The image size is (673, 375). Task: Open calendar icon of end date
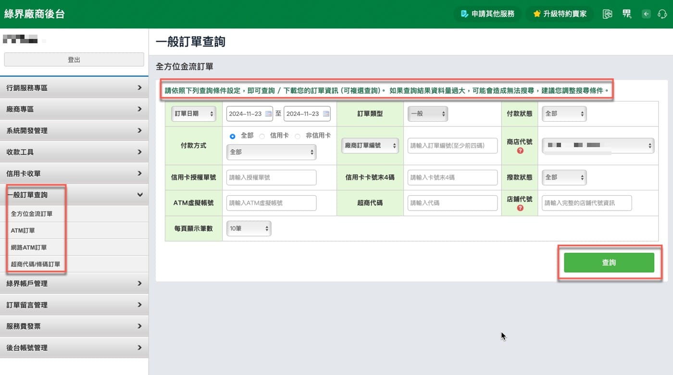point(326,114)
